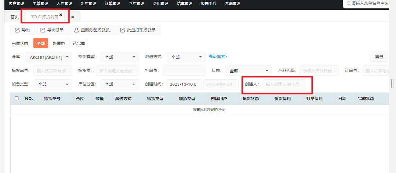396x173 pixels.
Task: Open the 结算管理 menu
Action: point(184,4)
